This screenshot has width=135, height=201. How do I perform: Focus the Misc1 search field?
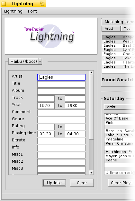(x=61, y=155)
